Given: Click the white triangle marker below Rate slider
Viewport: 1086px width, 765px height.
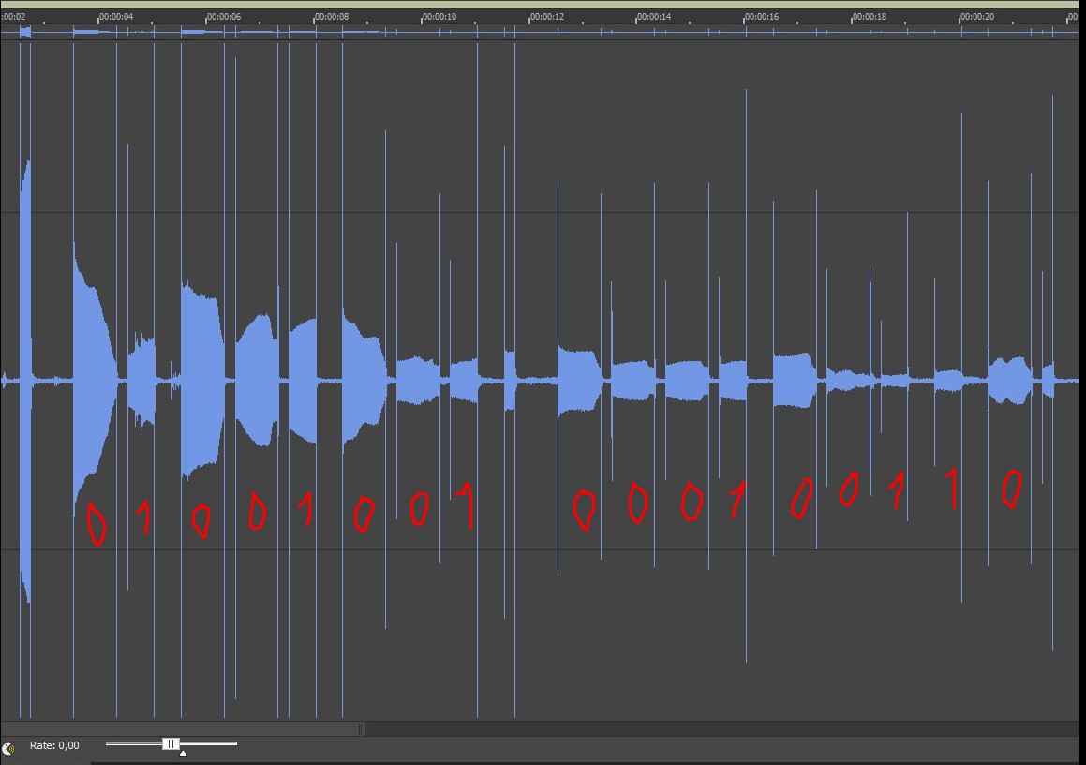Looking at the screenshot, I should [183, 753].
